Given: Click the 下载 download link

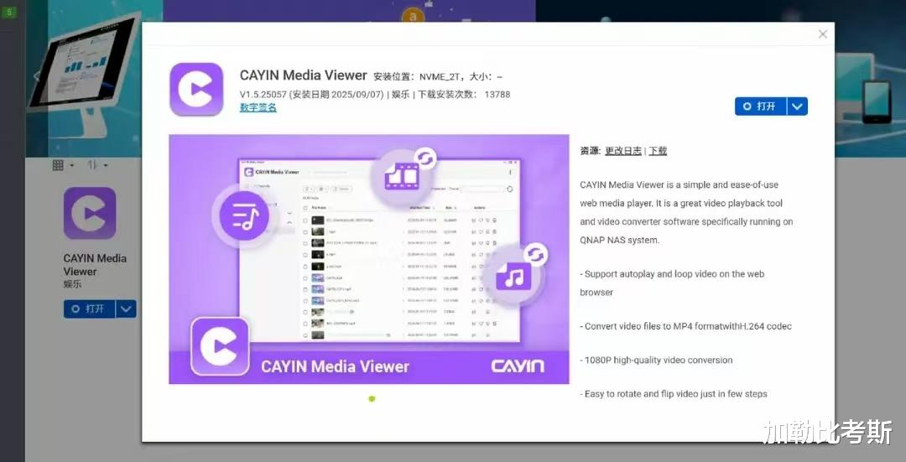Looking at the screenshot, I should tap(658, 151).
